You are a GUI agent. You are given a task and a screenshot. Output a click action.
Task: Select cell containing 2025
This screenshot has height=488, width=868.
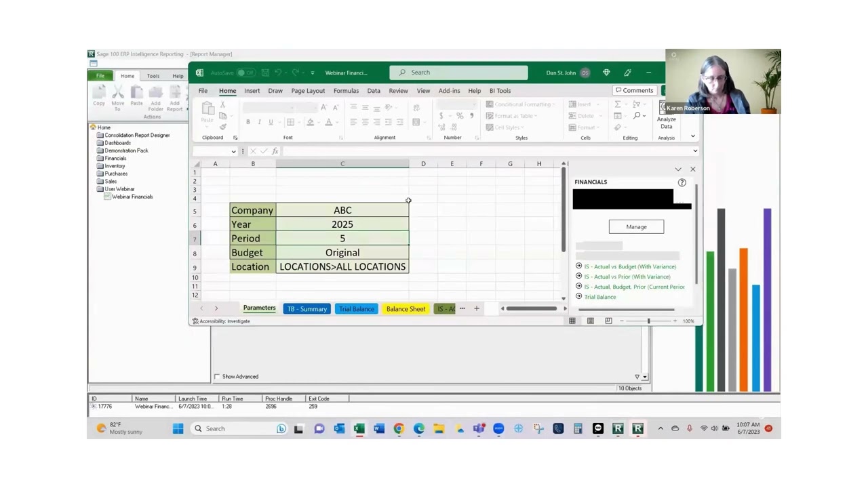point(342,224)
